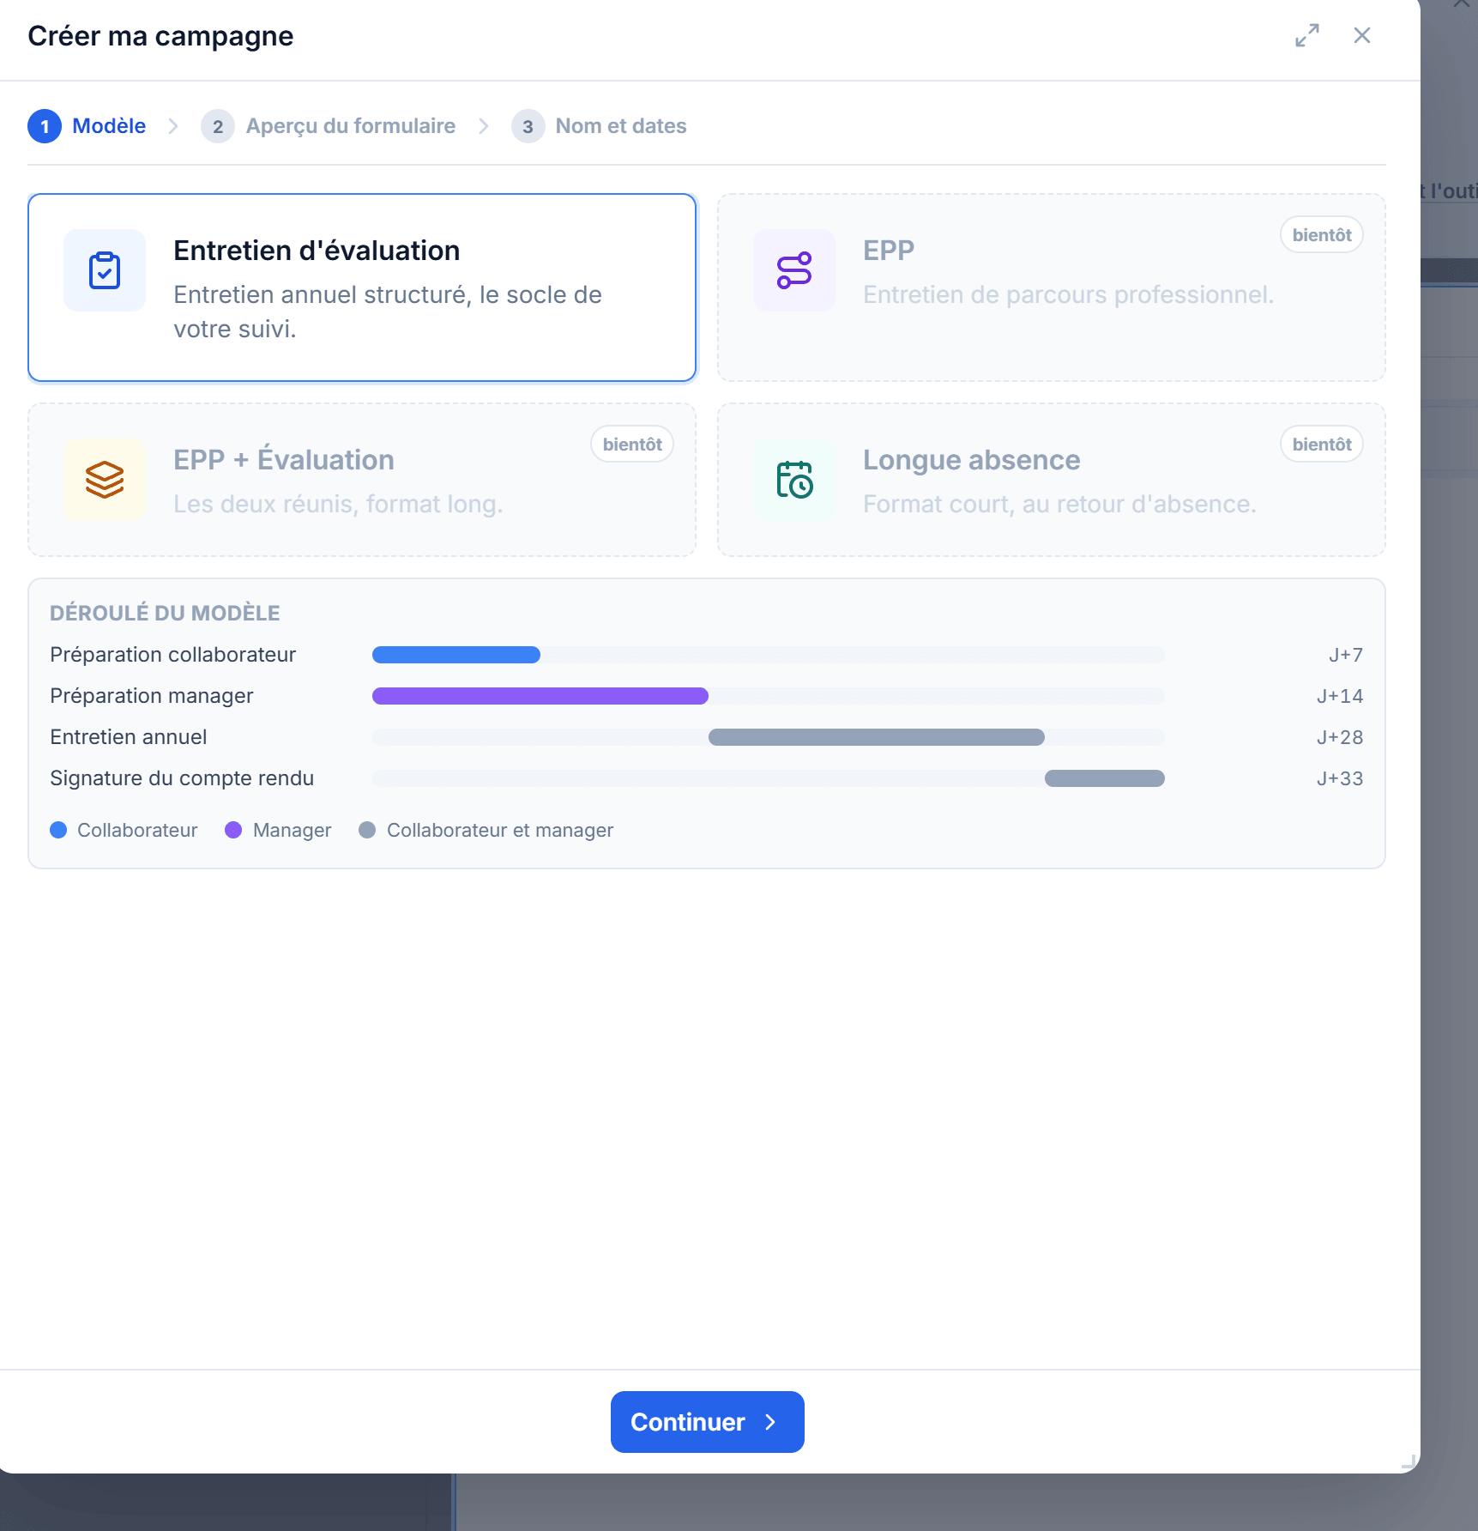Click the Signature du compte rendu timeline bar

coord(1105,778)
